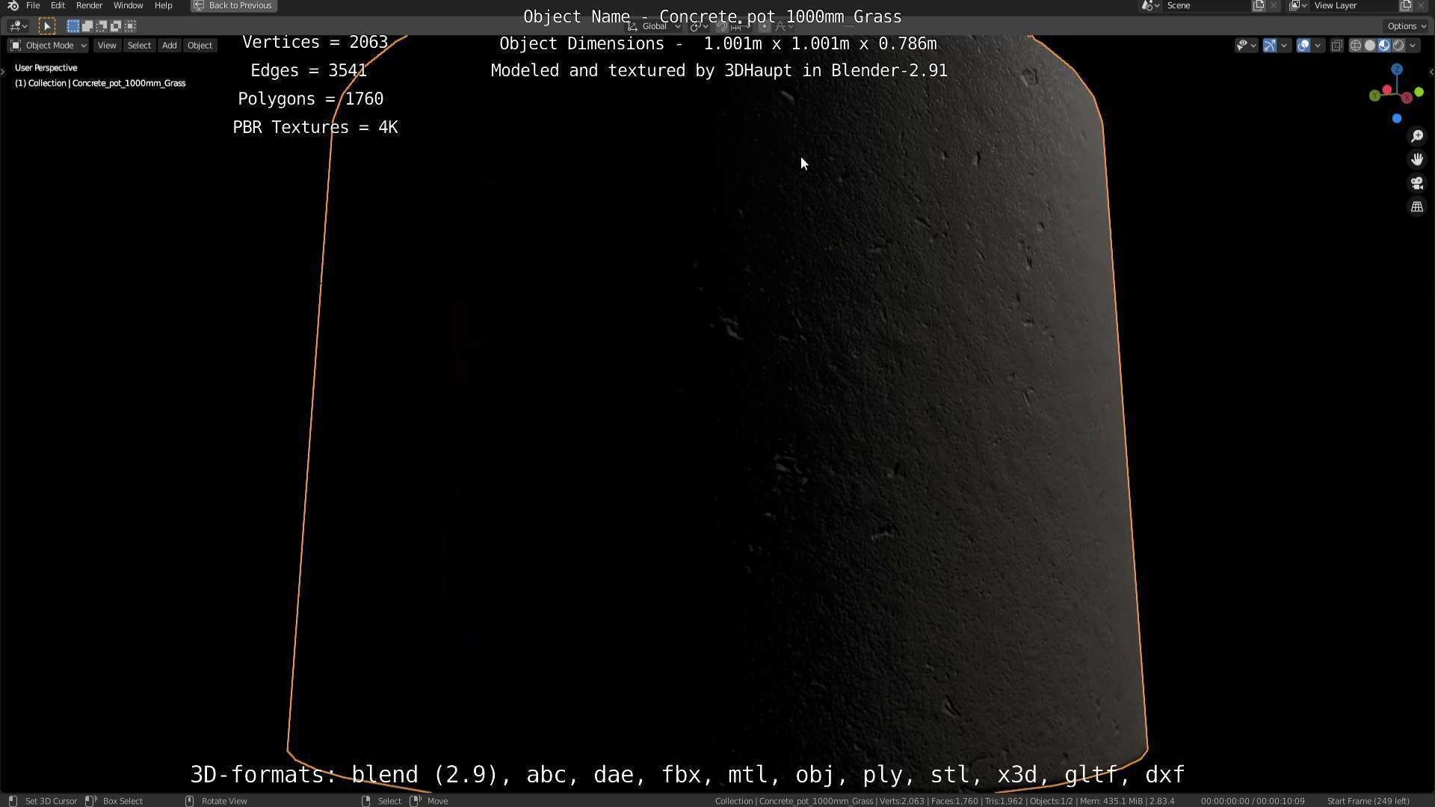Image resolution: width=1435 pixels, height=807 pixels.
Task: Click the Scene name field
Action: click(x=1205, y=5)
